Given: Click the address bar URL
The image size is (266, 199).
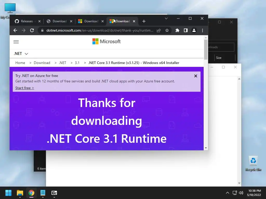Looking at the screenshot, I should point(100,31).
